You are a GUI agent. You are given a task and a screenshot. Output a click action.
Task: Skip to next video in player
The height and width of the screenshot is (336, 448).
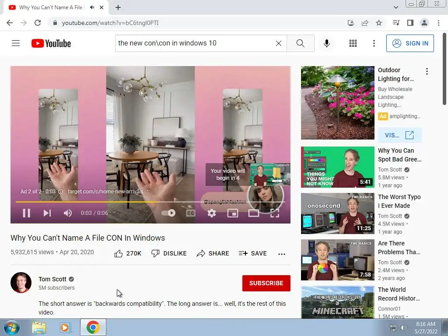coord(47,213)
